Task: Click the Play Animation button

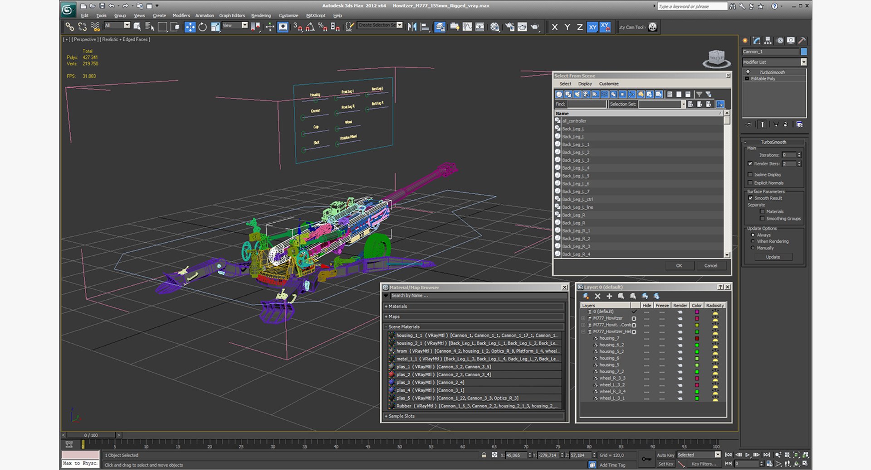Action: click(x=748, y=455)
